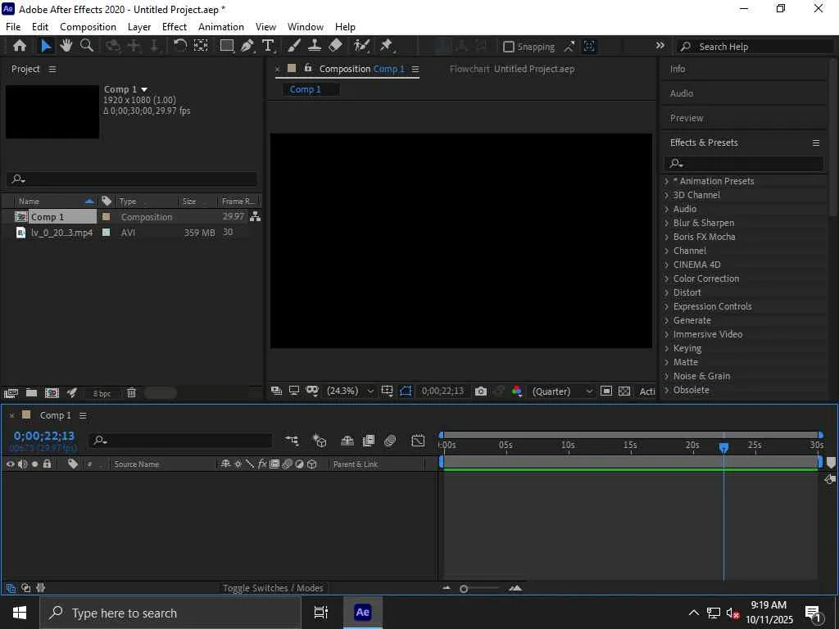The height and width of the screenshot is (629, 839).
Task: Open the Effect menu
Action: [x=175, y=27]
